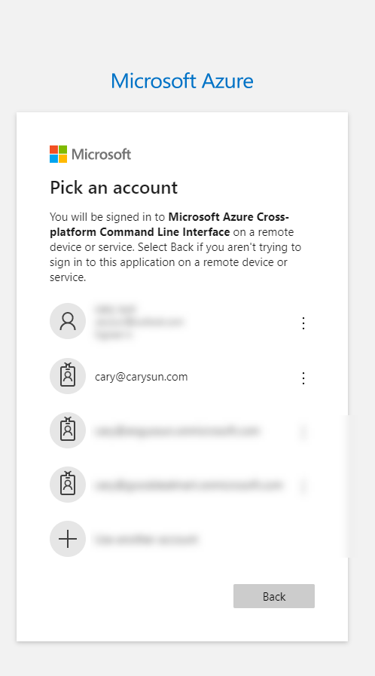Click the bold Command Line Interface text
Viewport: 375px width, 676px height.
pos(165,232)
